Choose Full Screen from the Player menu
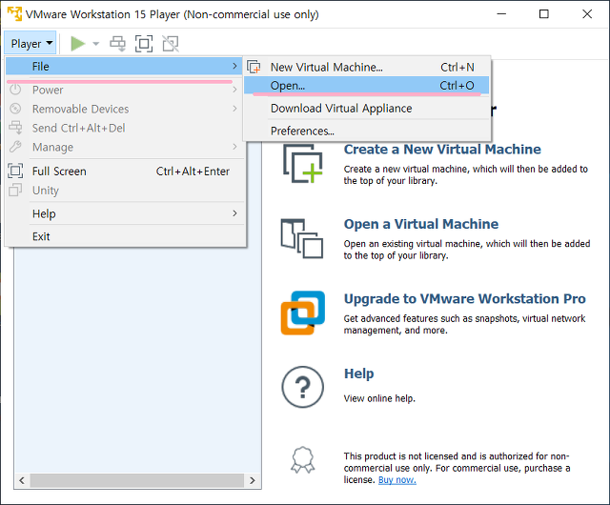The width and height of the screenshot is (610, 505). point(124,172)
